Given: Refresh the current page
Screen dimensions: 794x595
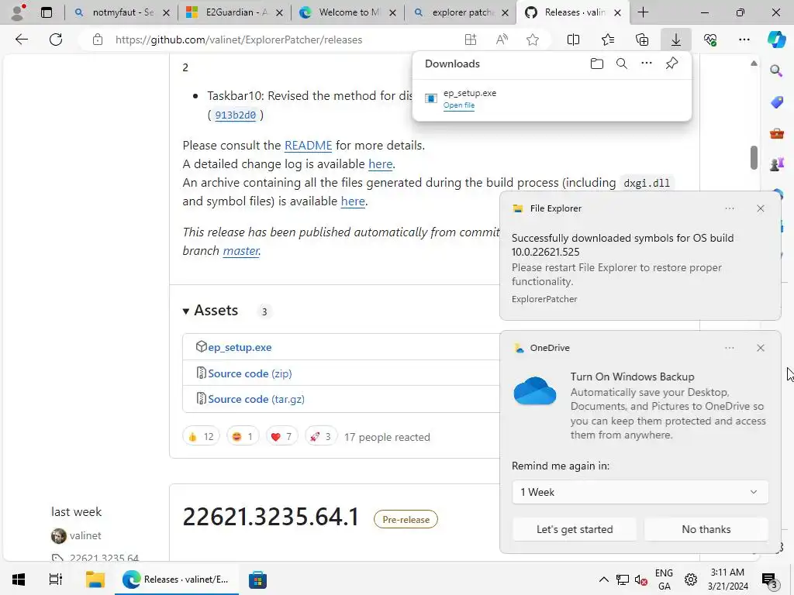Looking at the screenshot, I should tap(56, 40).
